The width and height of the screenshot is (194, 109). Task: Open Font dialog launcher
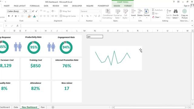(x=37, y=21)
